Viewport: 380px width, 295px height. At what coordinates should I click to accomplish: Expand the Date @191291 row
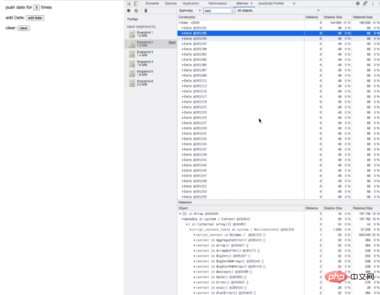pos(183,28)
